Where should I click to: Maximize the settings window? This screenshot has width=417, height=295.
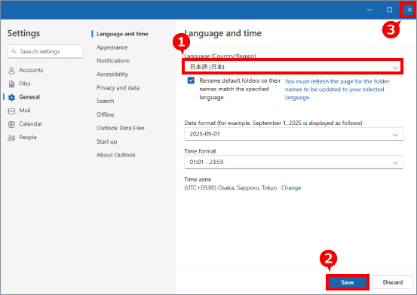[389, 10]
